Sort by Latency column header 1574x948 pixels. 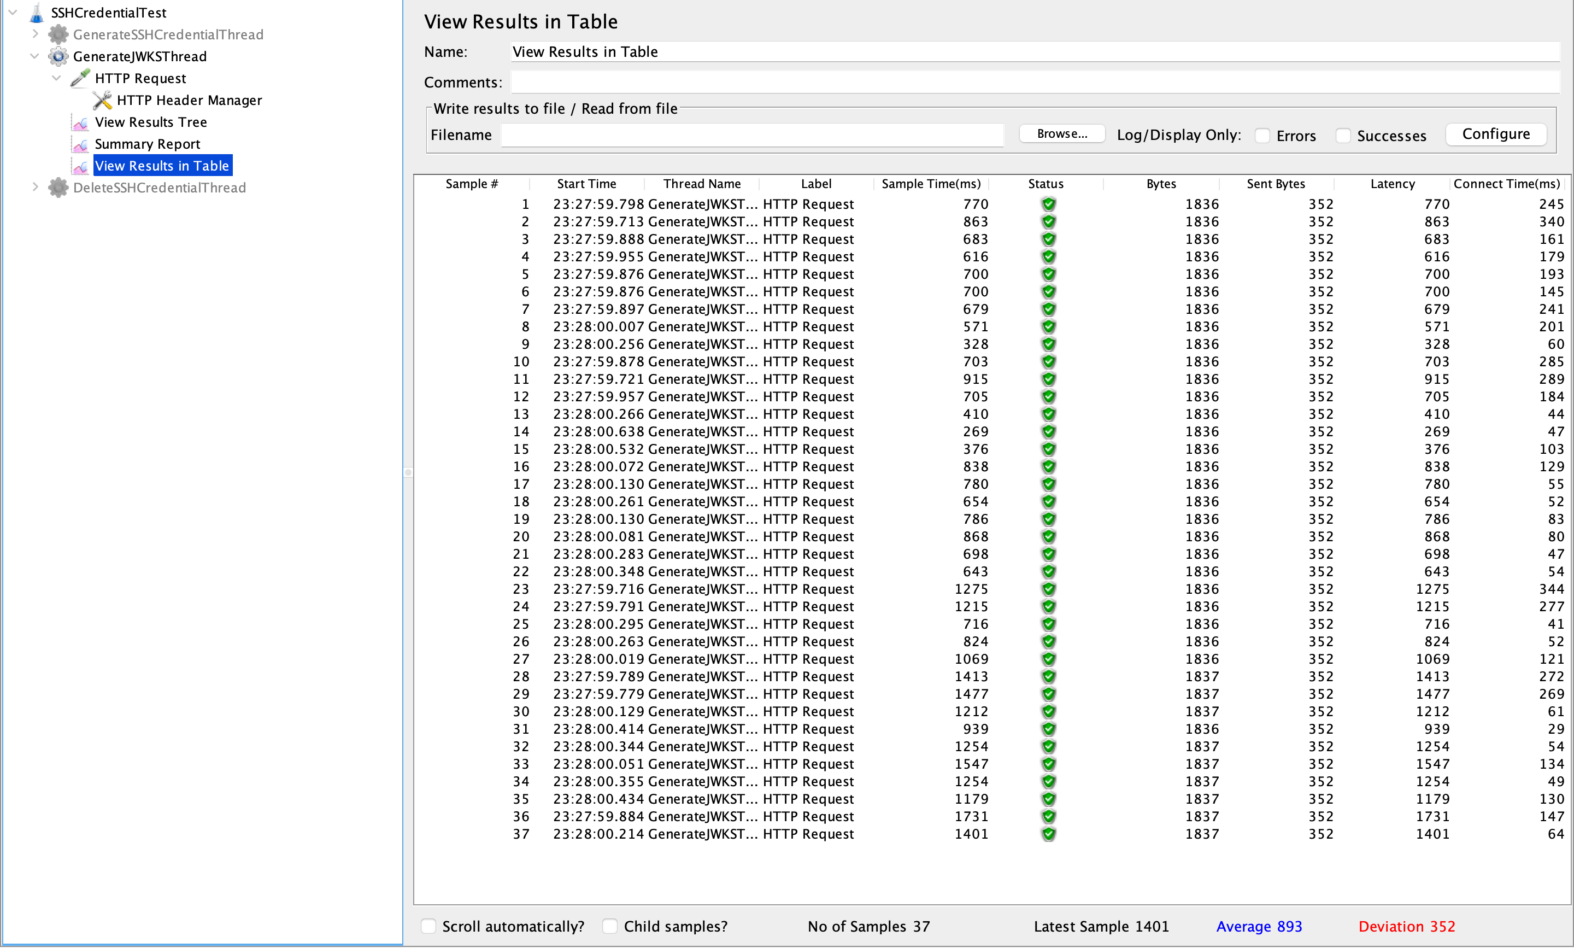coord(1392,184)
